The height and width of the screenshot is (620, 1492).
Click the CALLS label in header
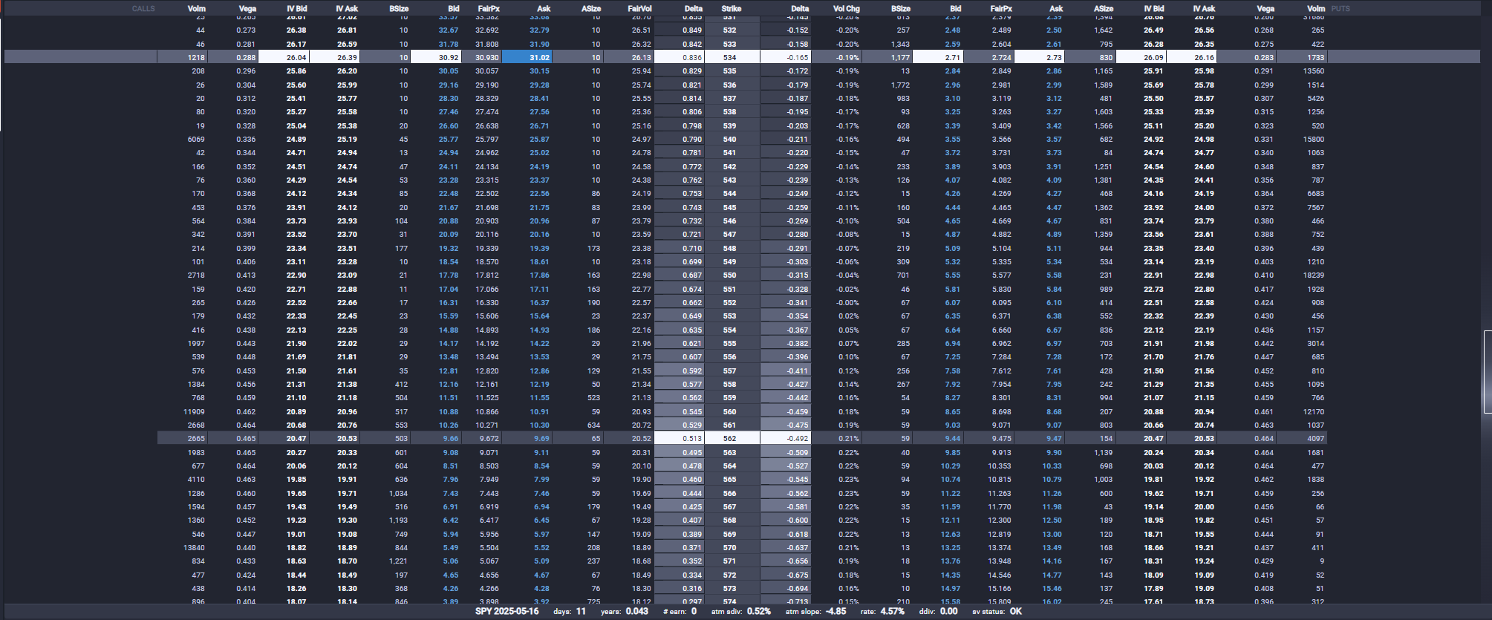point(143,9)
